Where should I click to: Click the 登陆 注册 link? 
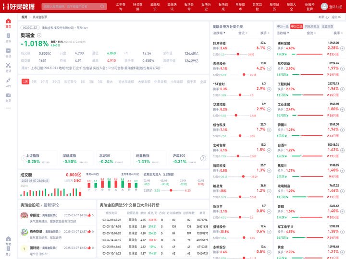click(x=335, y=7)
